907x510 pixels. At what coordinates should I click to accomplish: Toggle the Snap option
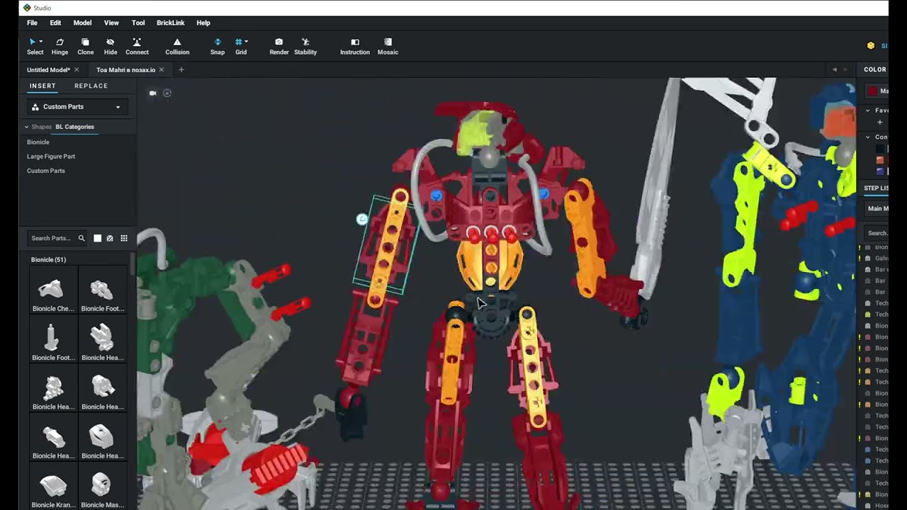click(x=218, y=47)
